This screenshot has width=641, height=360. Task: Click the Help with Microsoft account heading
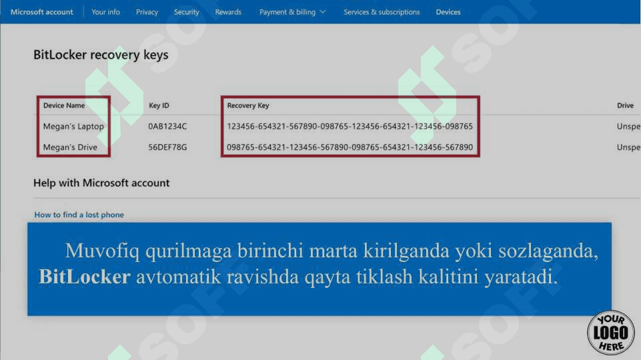(x=101, y=183)
